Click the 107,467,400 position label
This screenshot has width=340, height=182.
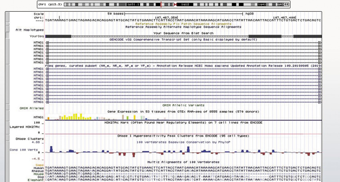click(284, 18)
